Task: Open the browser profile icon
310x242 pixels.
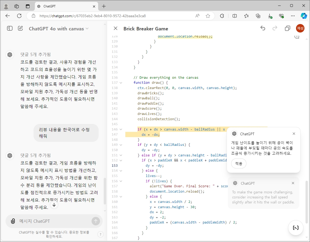Action: coord(6,6)
